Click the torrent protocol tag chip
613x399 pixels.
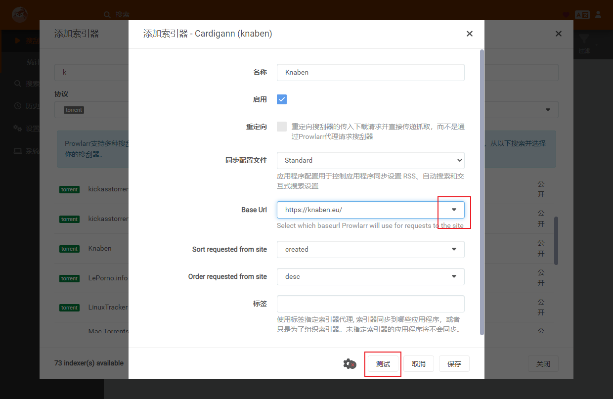coord(74,110)
